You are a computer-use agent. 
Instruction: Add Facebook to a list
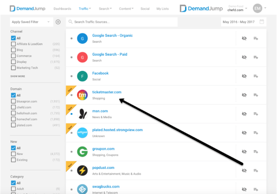tap(256, 76)
